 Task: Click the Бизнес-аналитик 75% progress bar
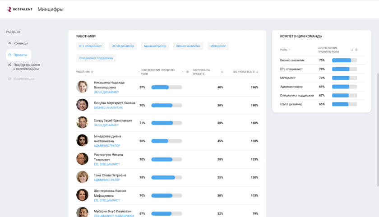point(344,60)
